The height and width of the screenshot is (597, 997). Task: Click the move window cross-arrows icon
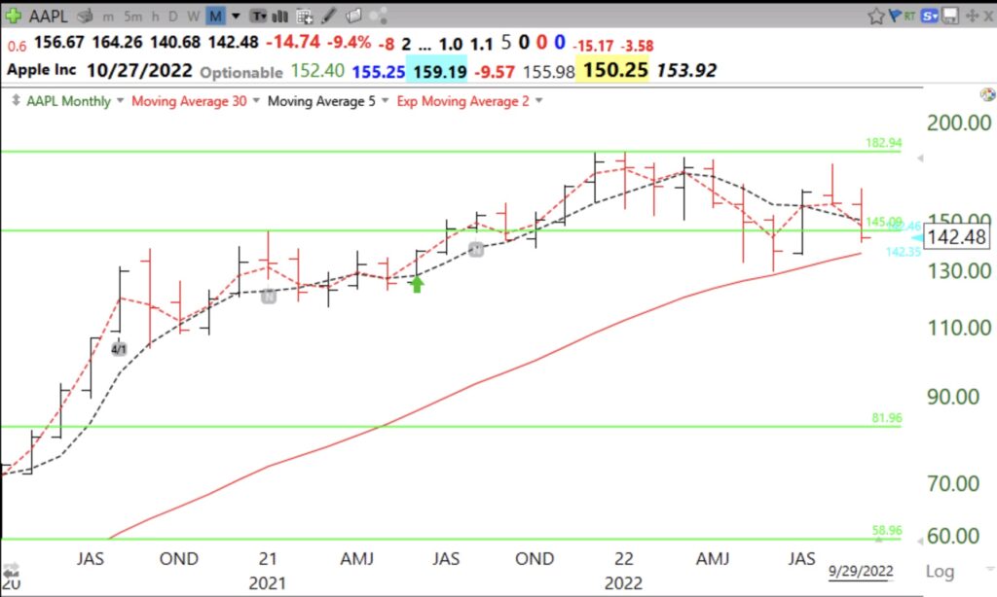(x=972, y=16)
